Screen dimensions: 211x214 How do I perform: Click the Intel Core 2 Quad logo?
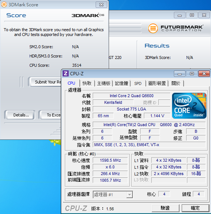[189, 106]
